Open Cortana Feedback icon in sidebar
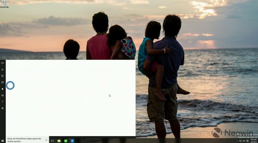 click(2, 95)
